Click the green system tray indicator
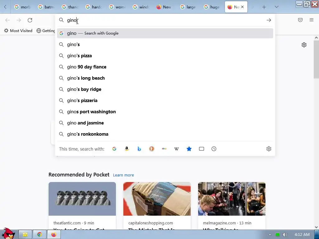Viewport: 319px width, 239px height. [277, 235]
